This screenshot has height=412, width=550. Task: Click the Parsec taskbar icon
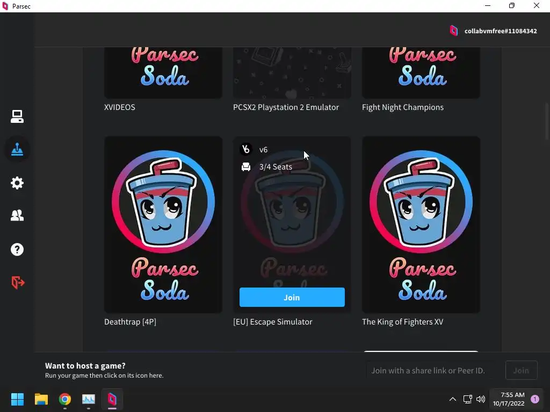coord(112,399)
